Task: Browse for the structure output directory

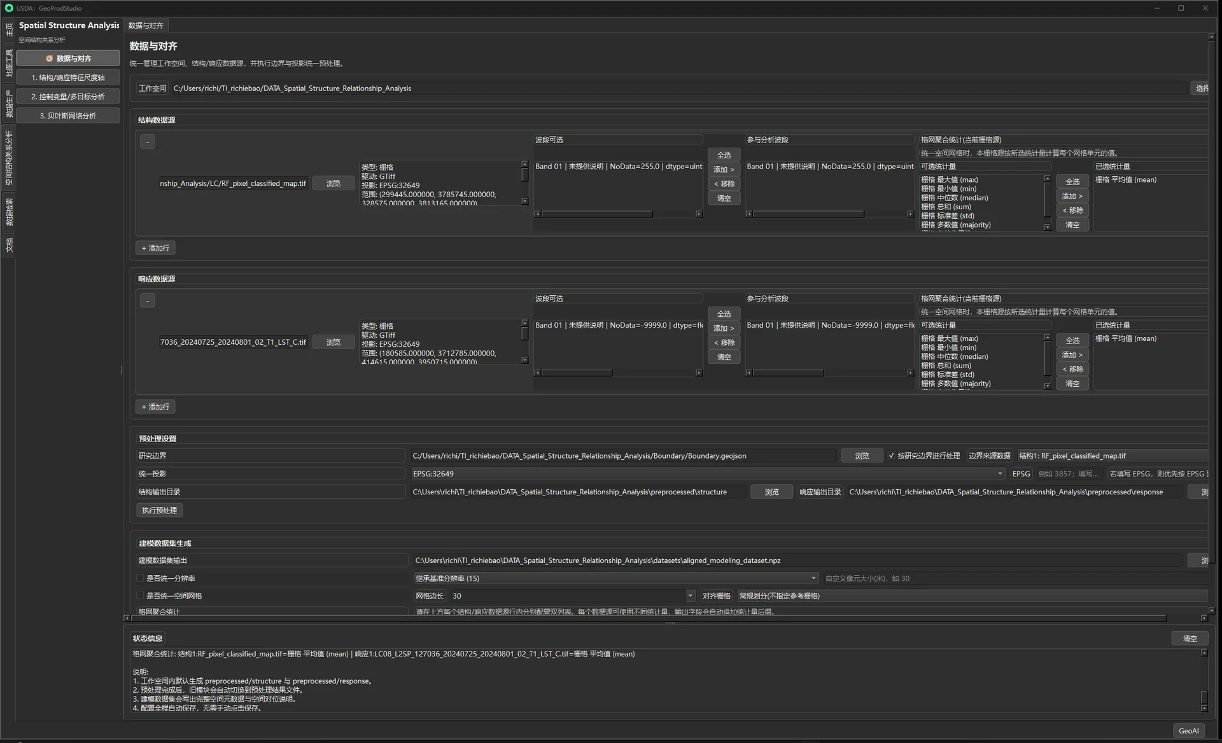Action: click(x=771, y=492)
